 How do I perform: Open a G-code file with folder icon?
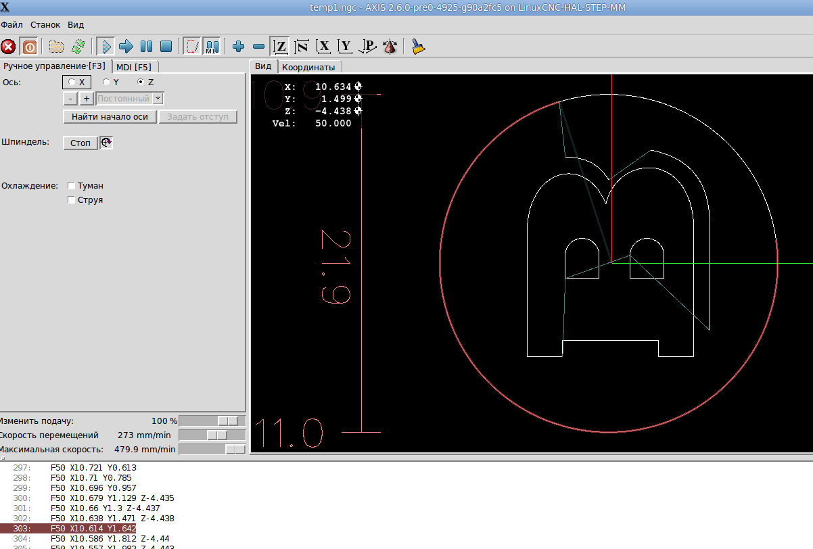[56, 47]
